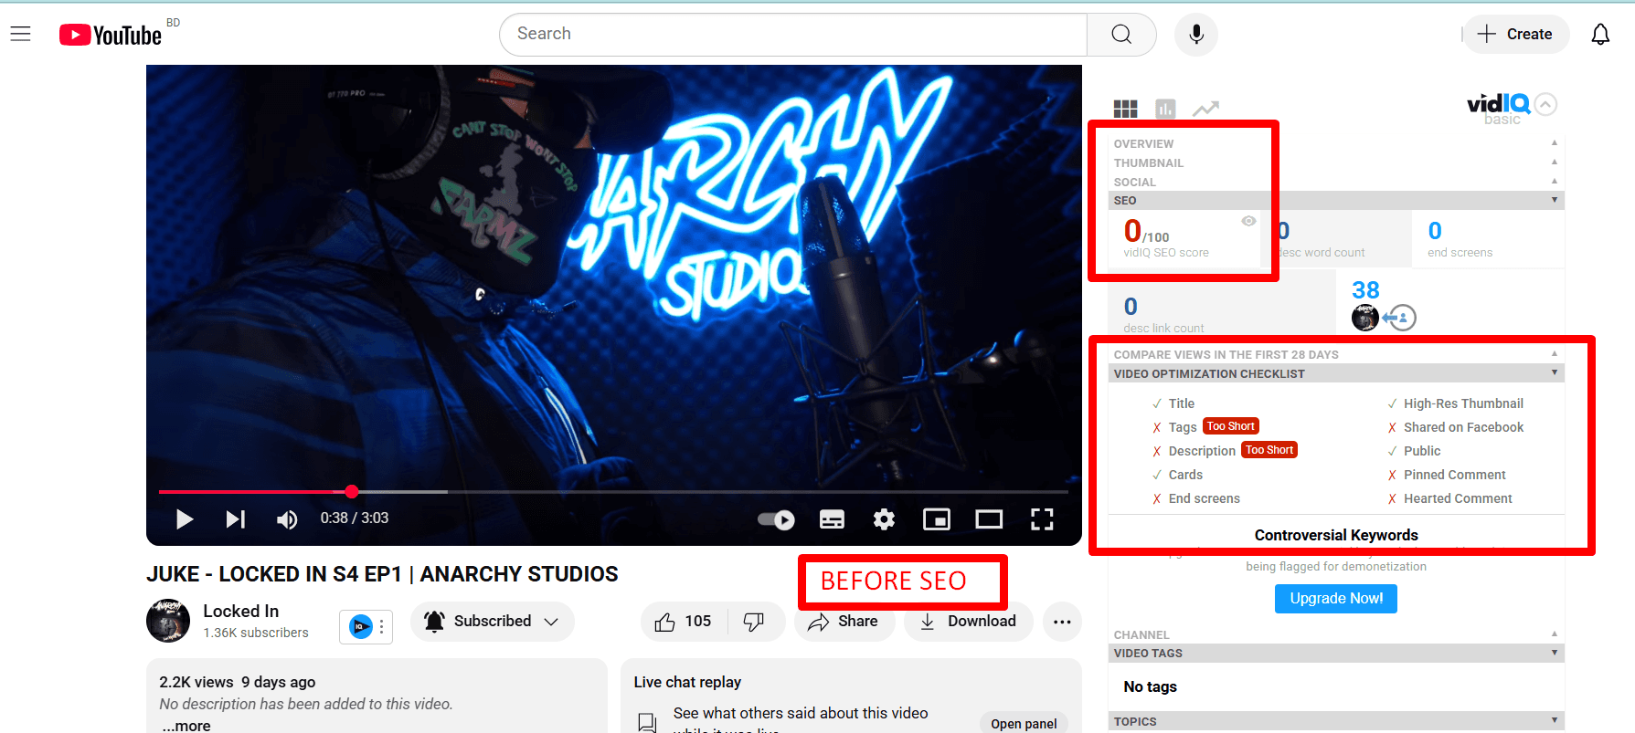Open vidIQ badge three-dot options
1635x733 pixels.
tap(382, 627)
